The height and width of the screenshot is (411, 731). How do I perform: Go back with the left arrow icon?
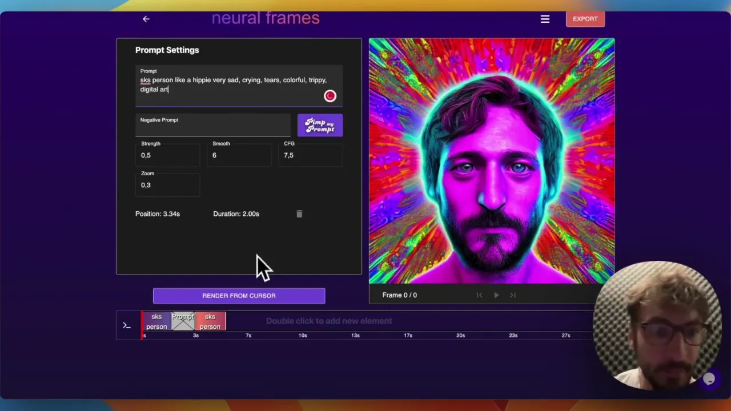146,19
